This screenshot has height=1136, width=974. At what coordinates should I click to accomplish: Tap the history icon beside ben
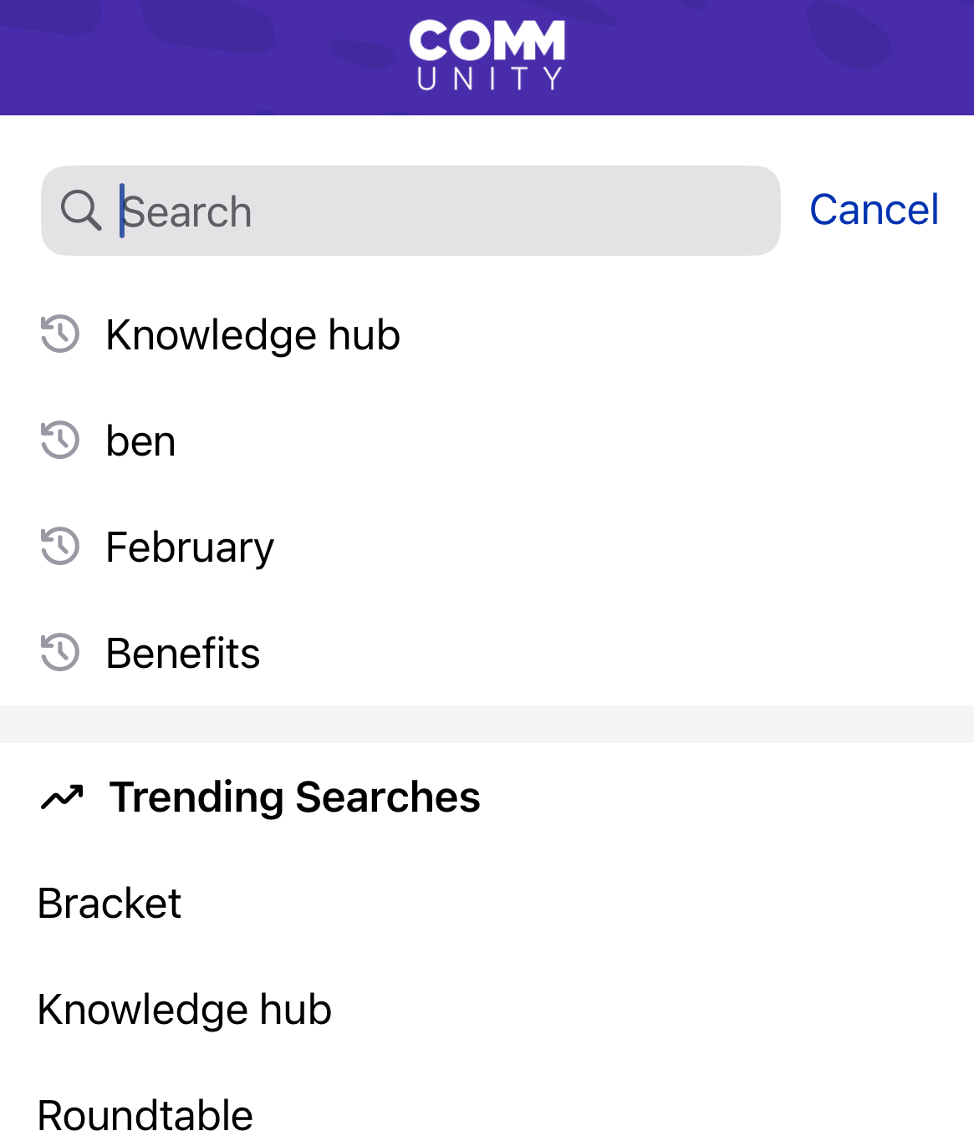coord(60,441)
